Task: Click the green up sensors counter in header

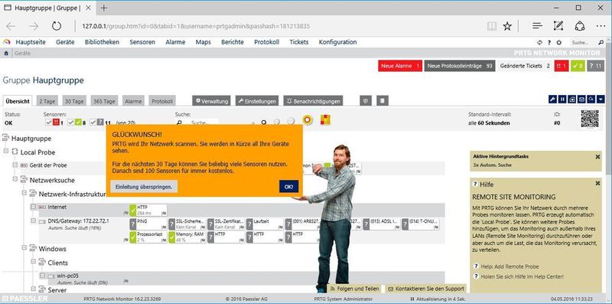Action: pos(578,66)
